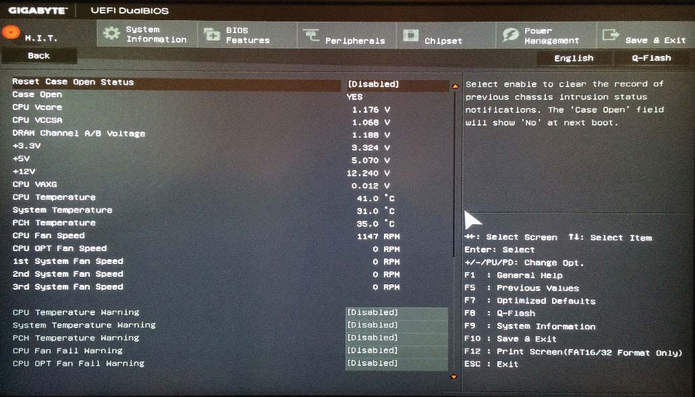This screenshot has width=695, height=397.
Task: Click the DRAM Channel A/B Voltage label
Action: (x=78, y=133)
